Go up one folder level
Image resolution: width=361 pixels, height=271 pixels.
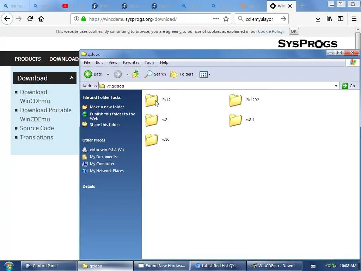[x=136, y=74]
